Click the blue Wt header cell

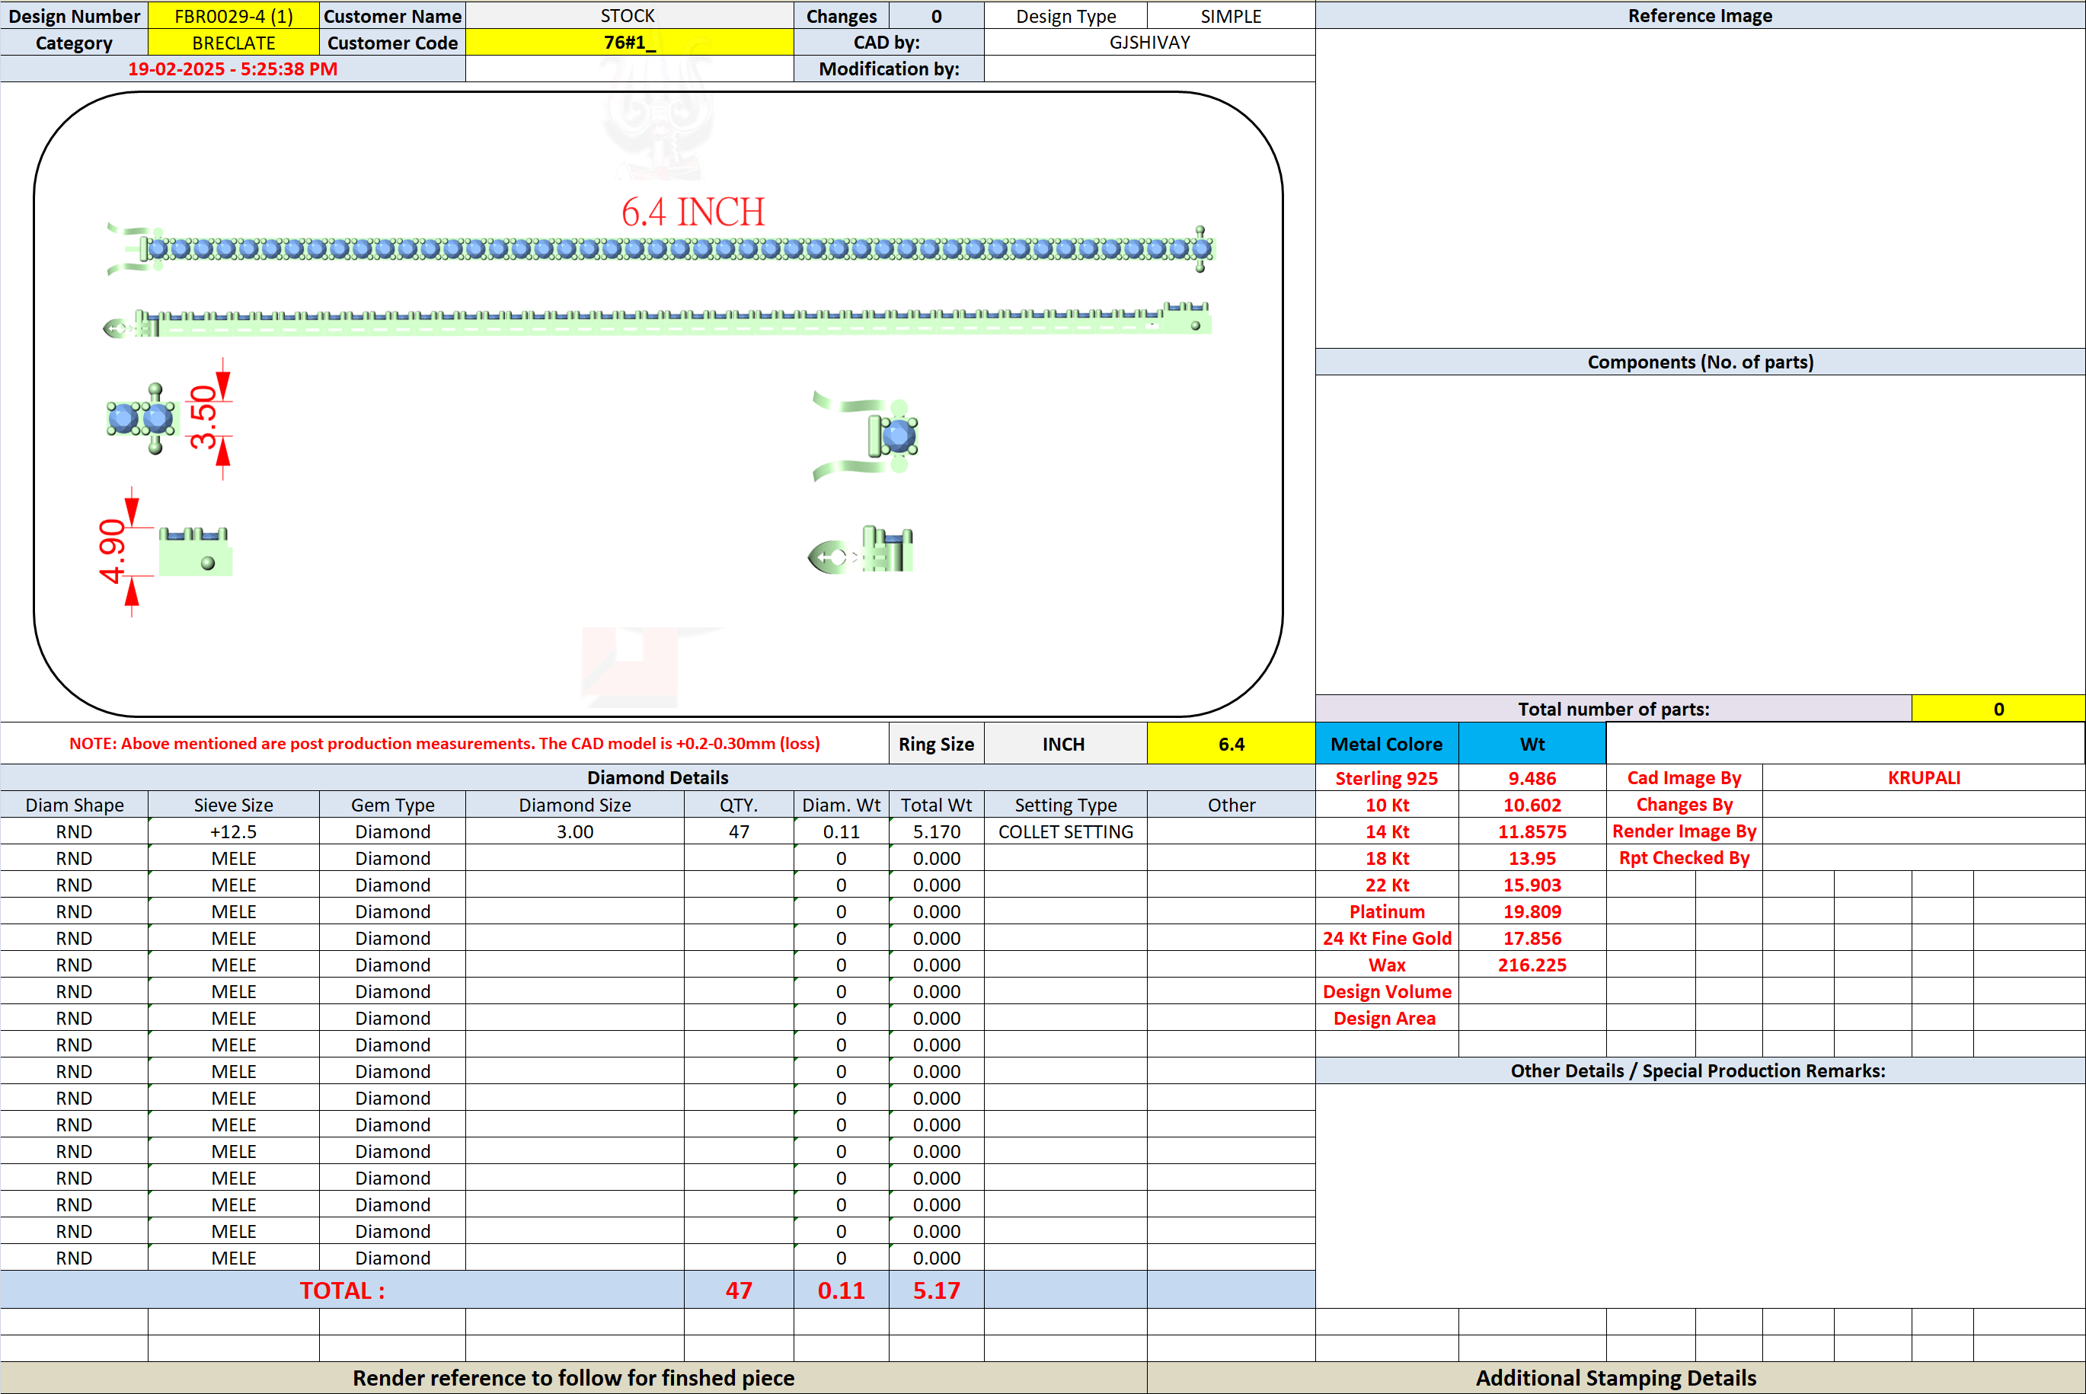[x=1532, y=744]
